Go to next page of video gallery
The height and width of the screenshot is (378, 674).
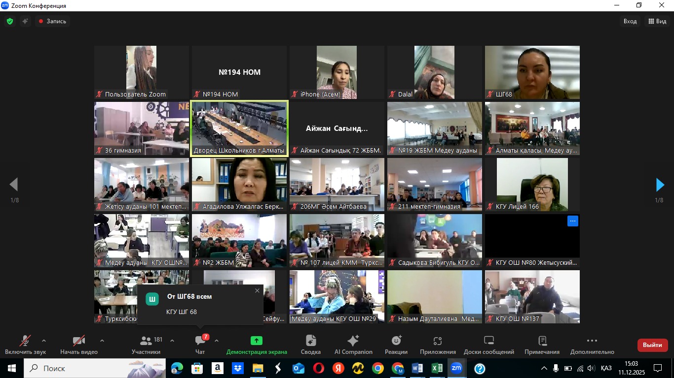point(660,185)
